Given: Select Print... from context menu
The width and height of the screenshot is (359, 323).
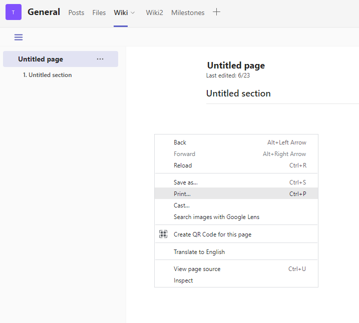Looking at the screenshot, I should [236, 194].
